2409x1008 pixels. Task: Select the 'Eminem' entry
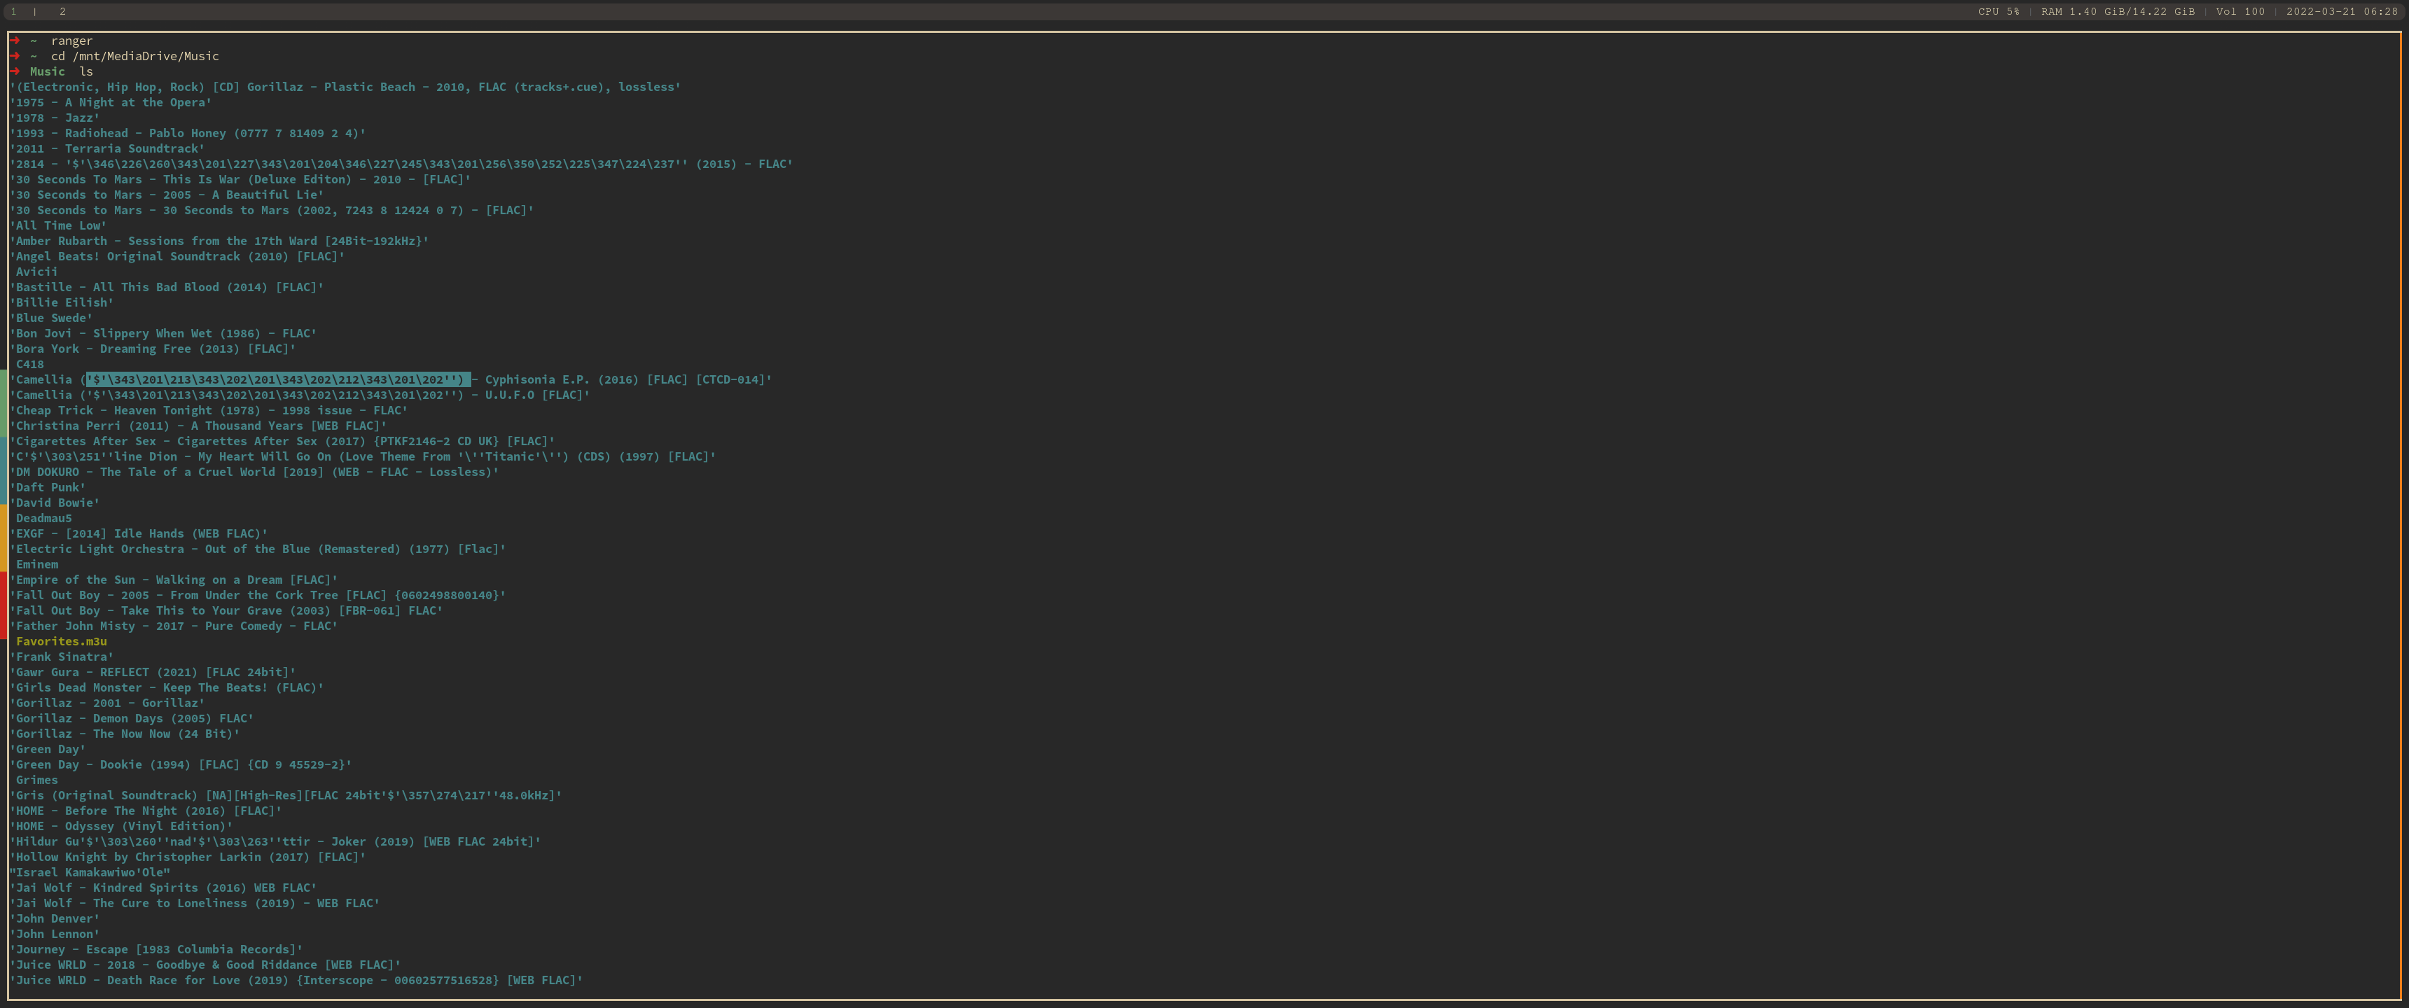point(36,565)
